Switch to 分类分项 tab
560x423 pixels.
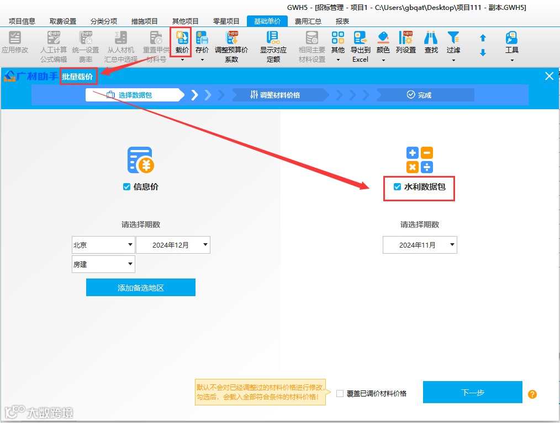104,22
